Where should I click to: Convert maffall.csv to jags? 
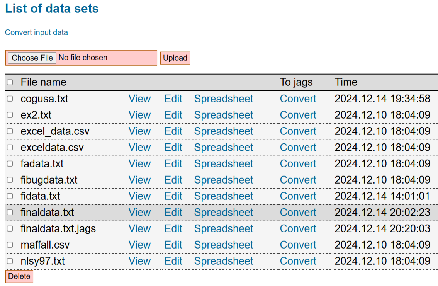point(298,245)
